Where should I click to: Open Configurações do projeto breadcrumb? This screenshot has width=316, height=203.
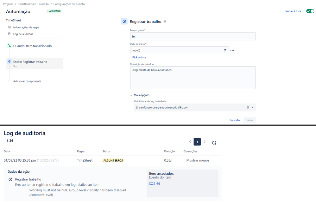click(x=69, y=4)
